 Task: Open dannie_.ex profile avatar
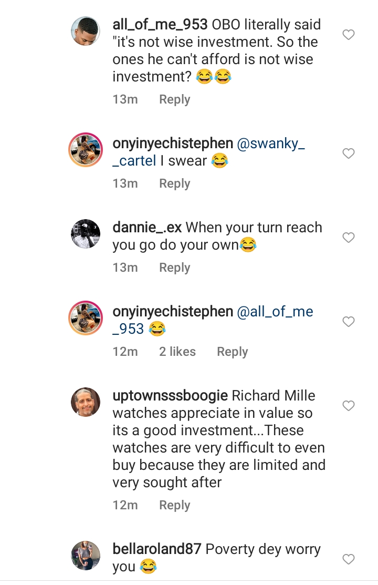pyautogui.click(x=85, y=233)
